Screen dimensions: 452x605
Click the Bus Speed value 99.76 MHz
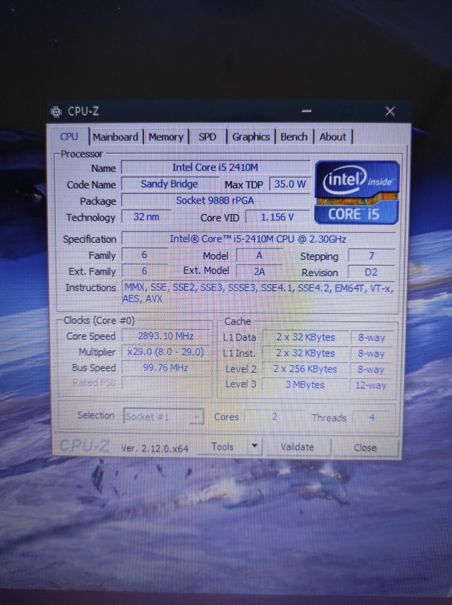[x=166, y=367]
